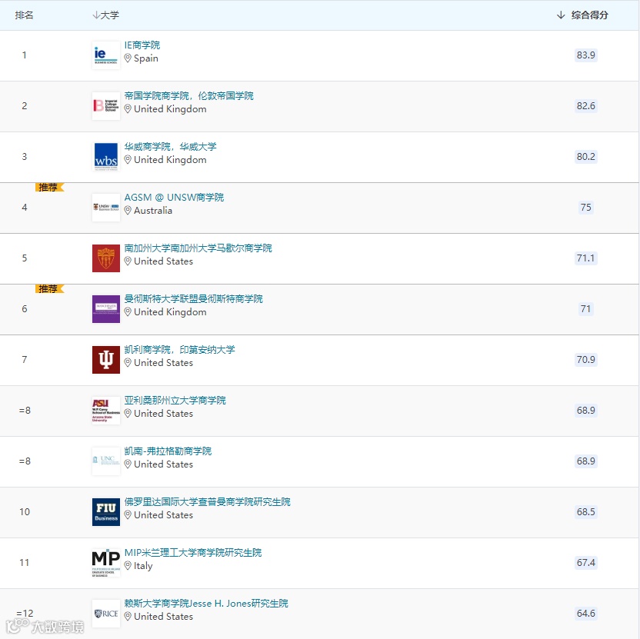
Task: Click score 68.9 for 凯南-弗拉格勒 row
Action: pyautogui.click(x=585, y=461)
